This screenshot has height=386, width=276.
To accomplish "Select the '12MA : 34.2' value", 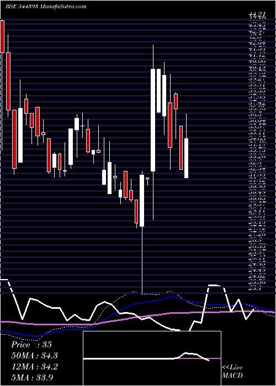I will [34, 366].
